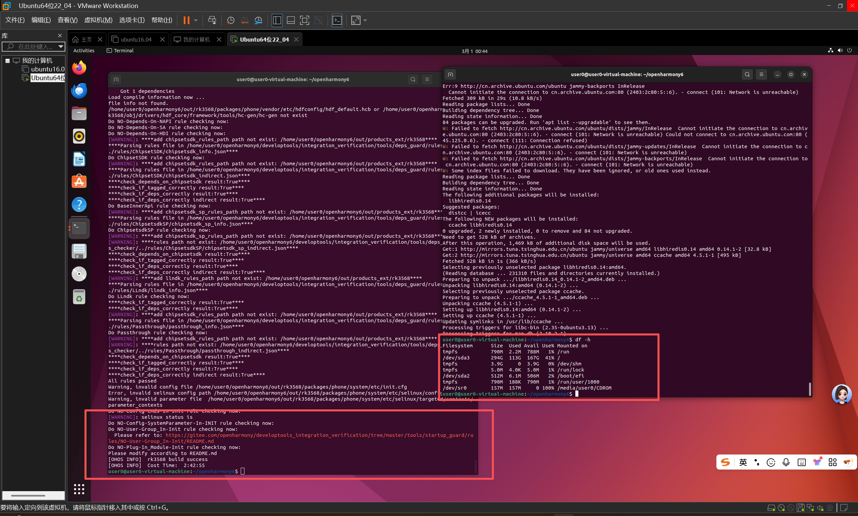Viewport: 858px width, 516px height.
Task: Expand dropdown arrow next to pause button
Action: tap(196, 20)
